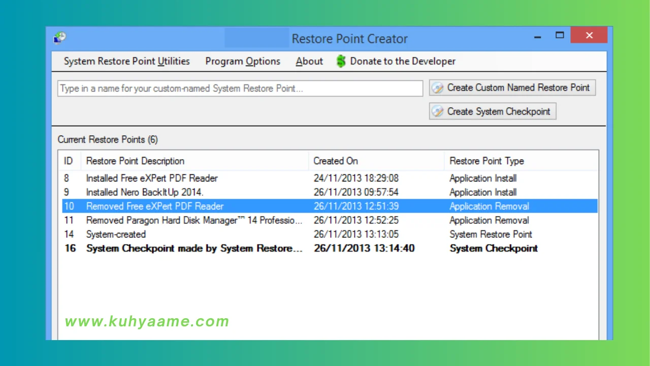Image resolution: width=650 pixels, height=366 pixels.
Task: Click ID cell 11
Action: 69,220
